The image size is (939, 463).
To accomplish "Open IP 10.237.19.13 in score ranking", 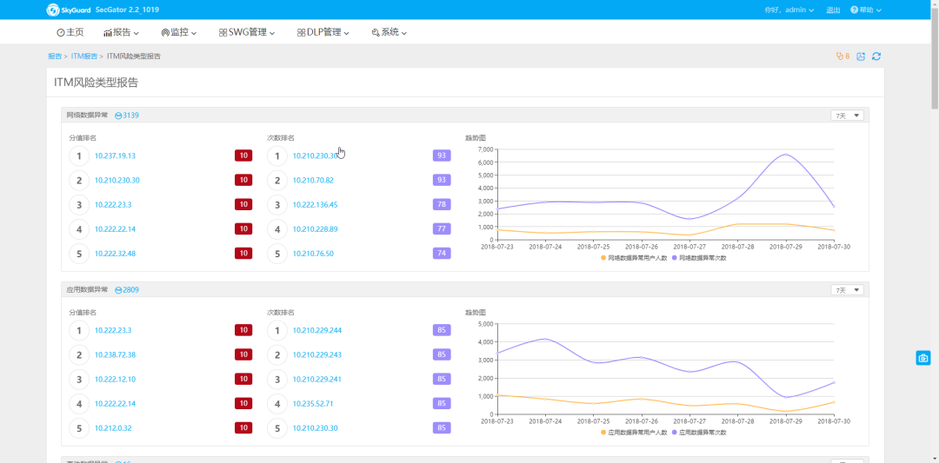I will [115, 156].
